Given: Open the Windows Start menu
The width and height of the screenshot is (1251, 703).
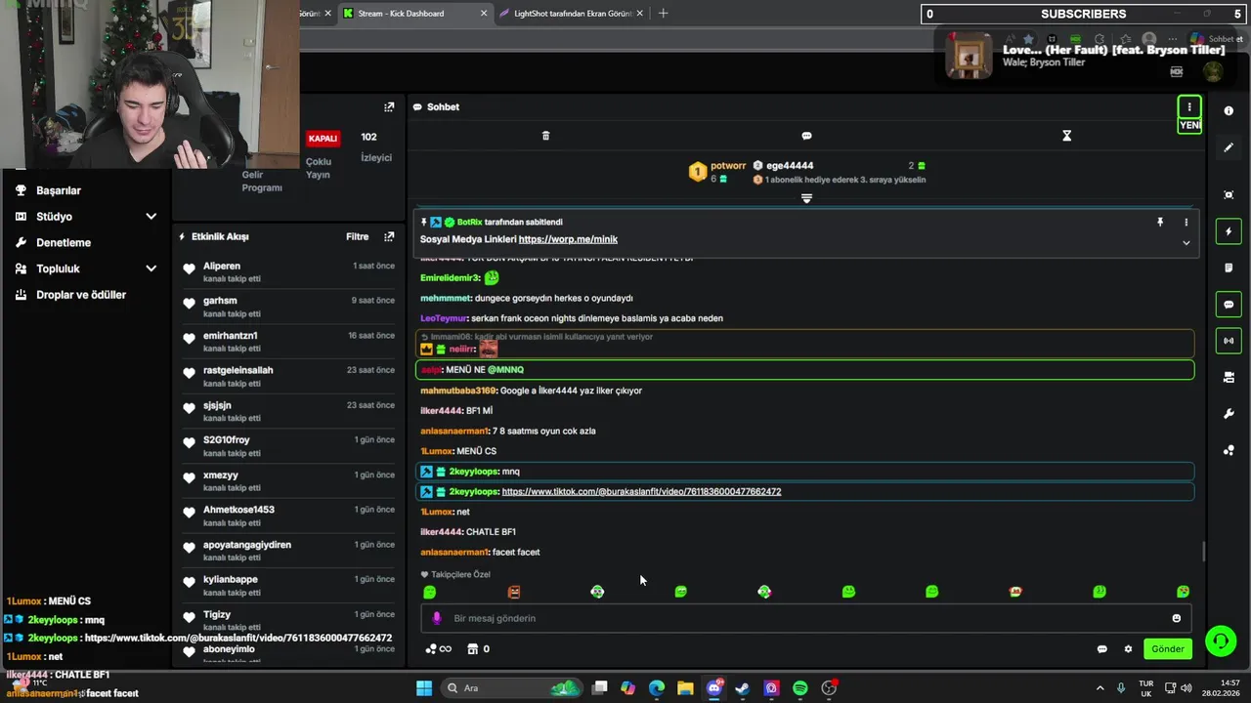Looking at the screenshot, I should click(x=424, y=688).
